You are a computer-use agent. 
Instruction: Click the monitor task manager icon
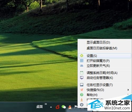(82, 78)
